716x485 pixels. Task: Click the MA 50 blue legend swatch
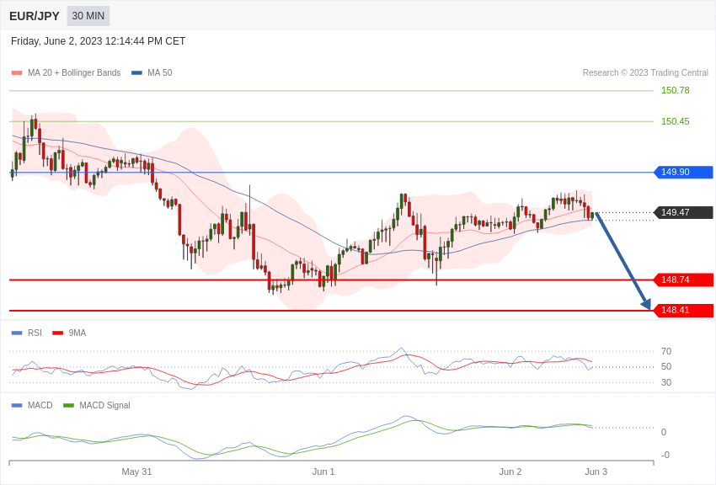(137, 72)
